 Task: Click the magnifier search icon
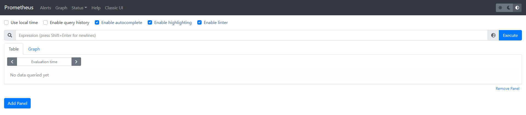click(x=10, y=36)
